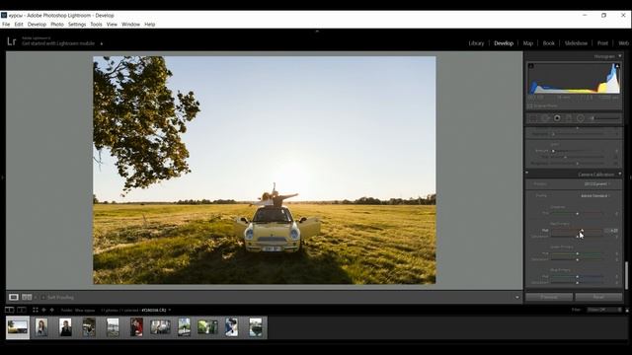Click Get started with Lightroom mobile

click(x=58, y=43)
